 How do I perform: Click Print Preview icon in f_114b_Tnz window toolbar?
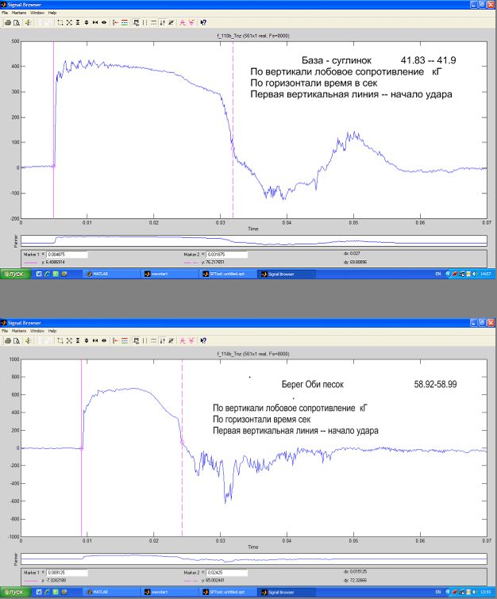click(x=16, y=340)
